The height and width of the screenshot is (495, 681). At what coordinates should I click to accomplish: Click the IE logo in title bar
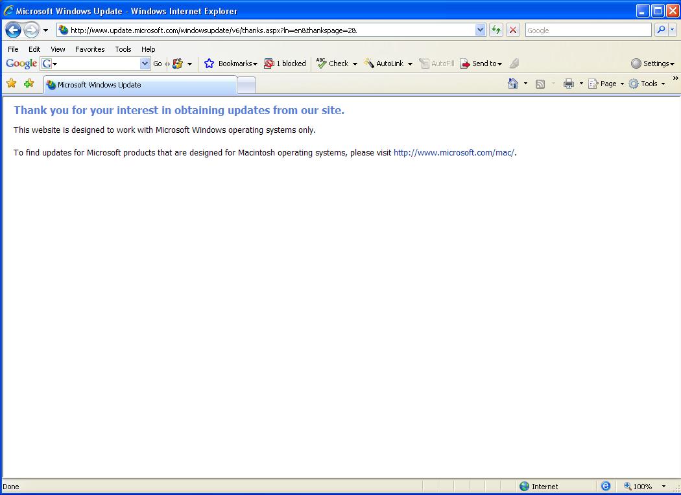(8, 10)
